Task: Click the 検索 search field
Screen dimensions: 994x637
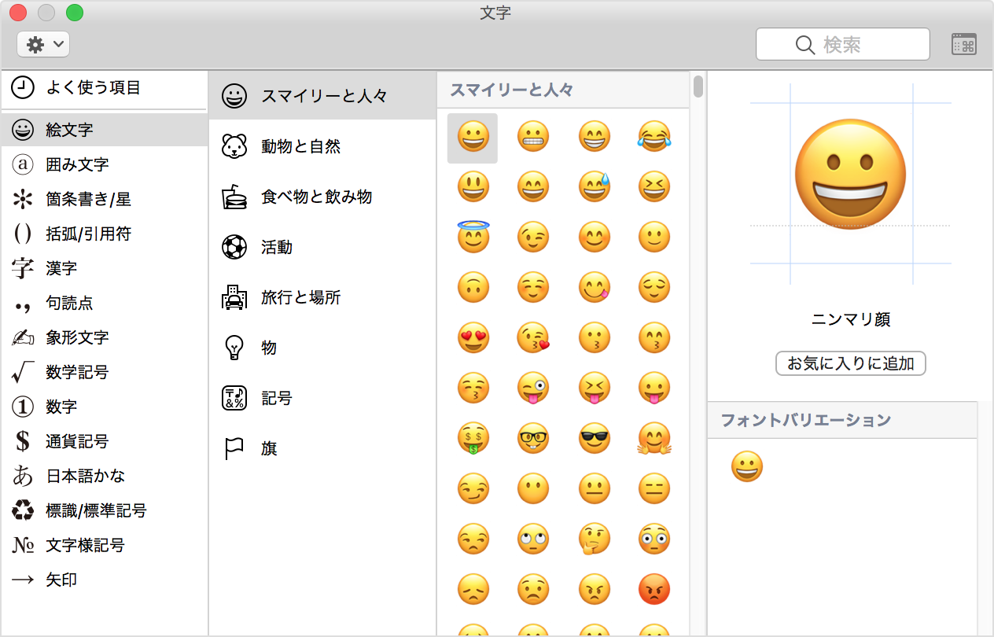Action: [x=843, y=45]
